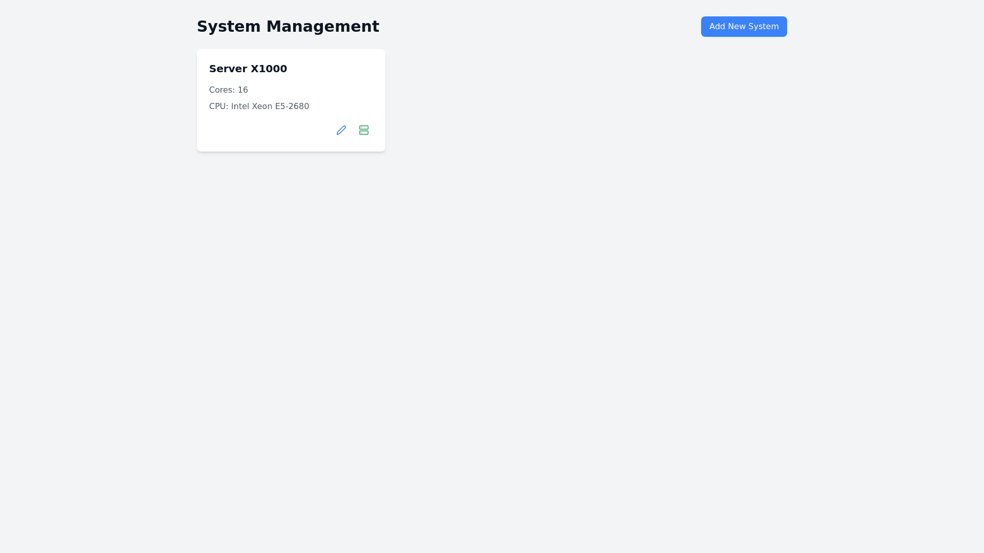The image size is (984, 553).
Task: Create a new system via the blue button
Action: coord(744,27)
